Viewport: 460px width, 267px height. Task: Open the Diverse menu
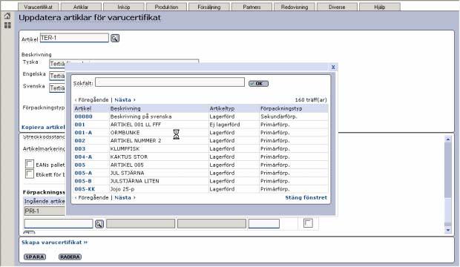pyautogui.click(x=337, y=7)
